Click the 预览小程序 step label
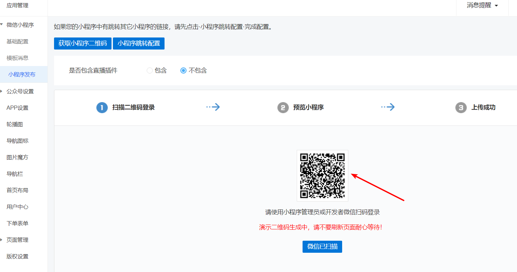 coord(308,107)
